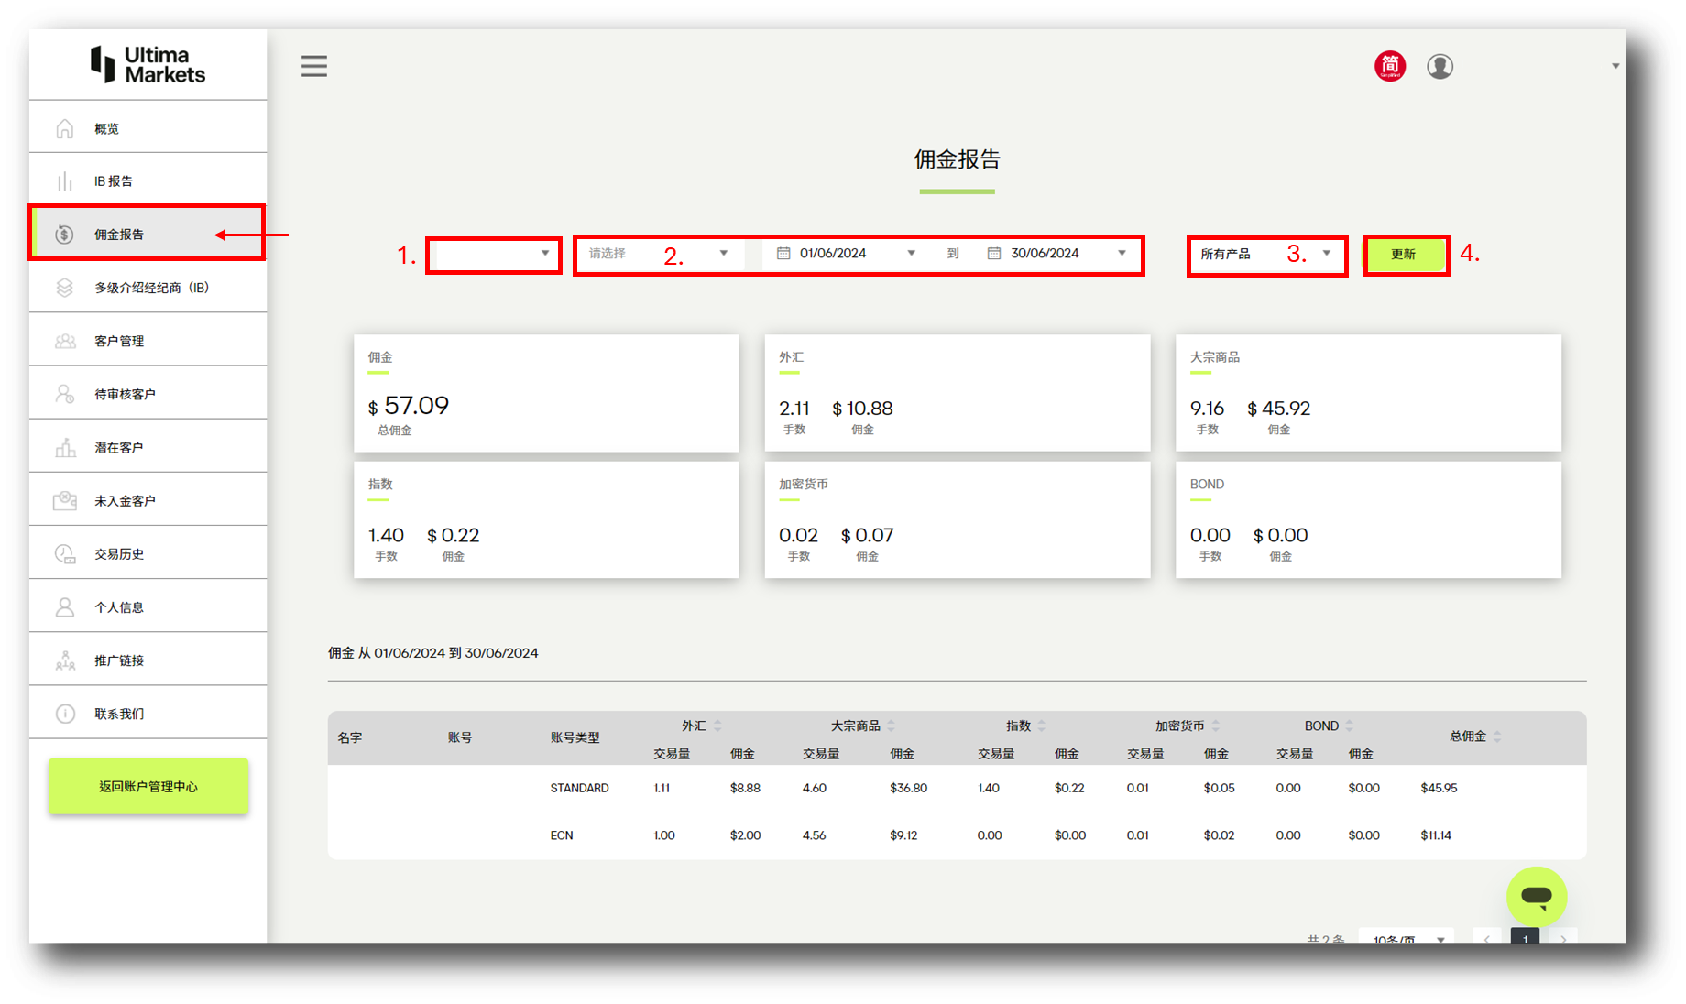Click the 外汇 summary card
The height and width of the screenshot is (1004, 1686).
point(957,393)
